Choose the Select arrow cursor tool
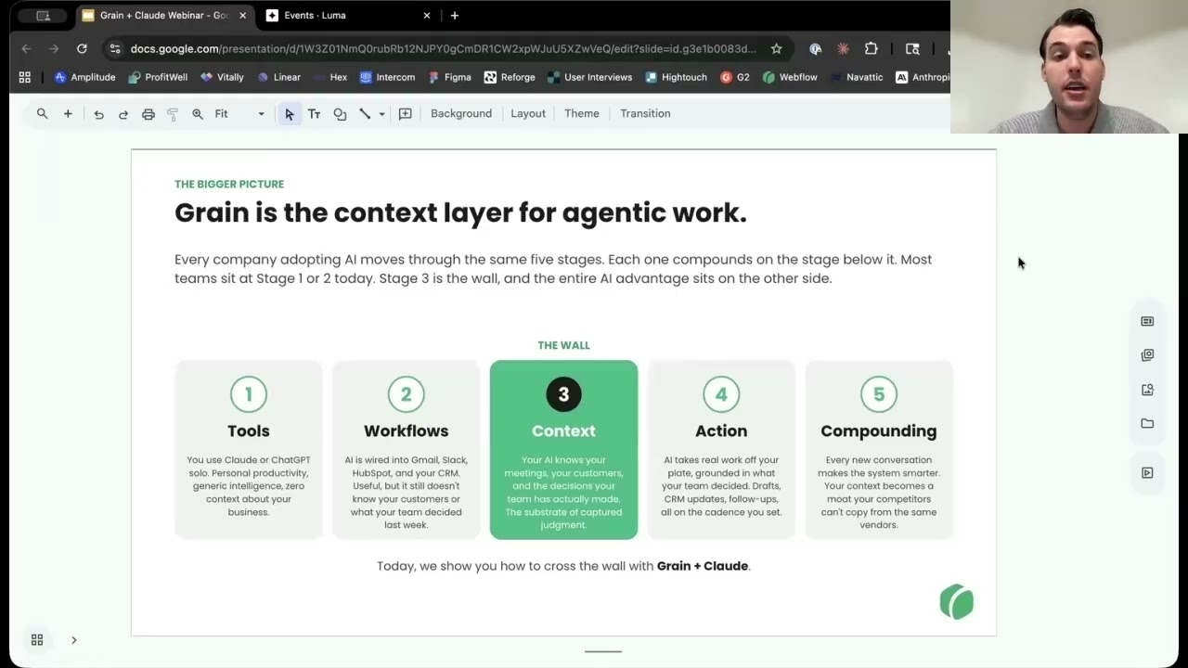 pyautogui.click(x=290, y=114)
